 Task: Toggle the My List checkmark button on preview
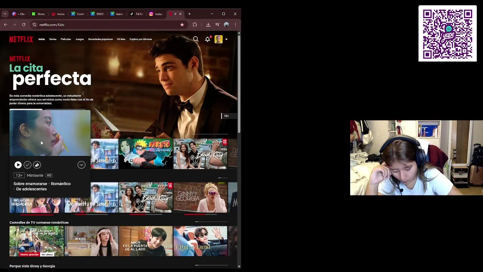[x=27, y=165]
